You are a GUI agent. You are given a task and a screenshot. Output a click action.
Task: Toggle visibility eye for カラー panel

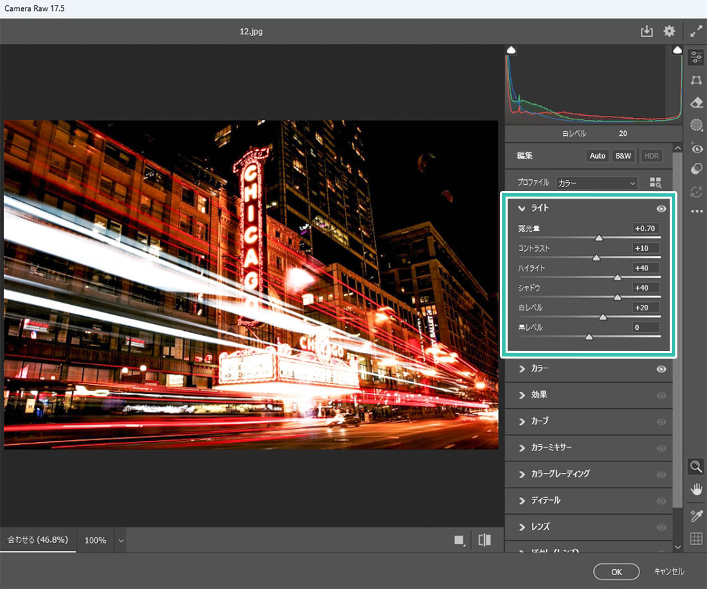point(661,369)
